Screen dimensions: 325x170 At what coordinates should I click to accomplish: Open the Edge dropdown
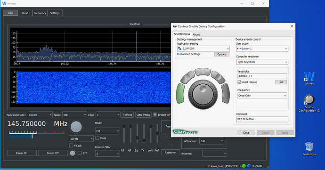pos(108,115)
